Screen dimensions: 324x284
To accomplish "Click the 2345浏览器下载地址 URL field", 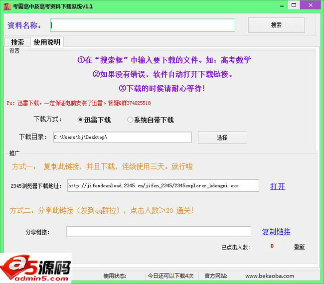I will pyautogui.click(x=163, y=185).
